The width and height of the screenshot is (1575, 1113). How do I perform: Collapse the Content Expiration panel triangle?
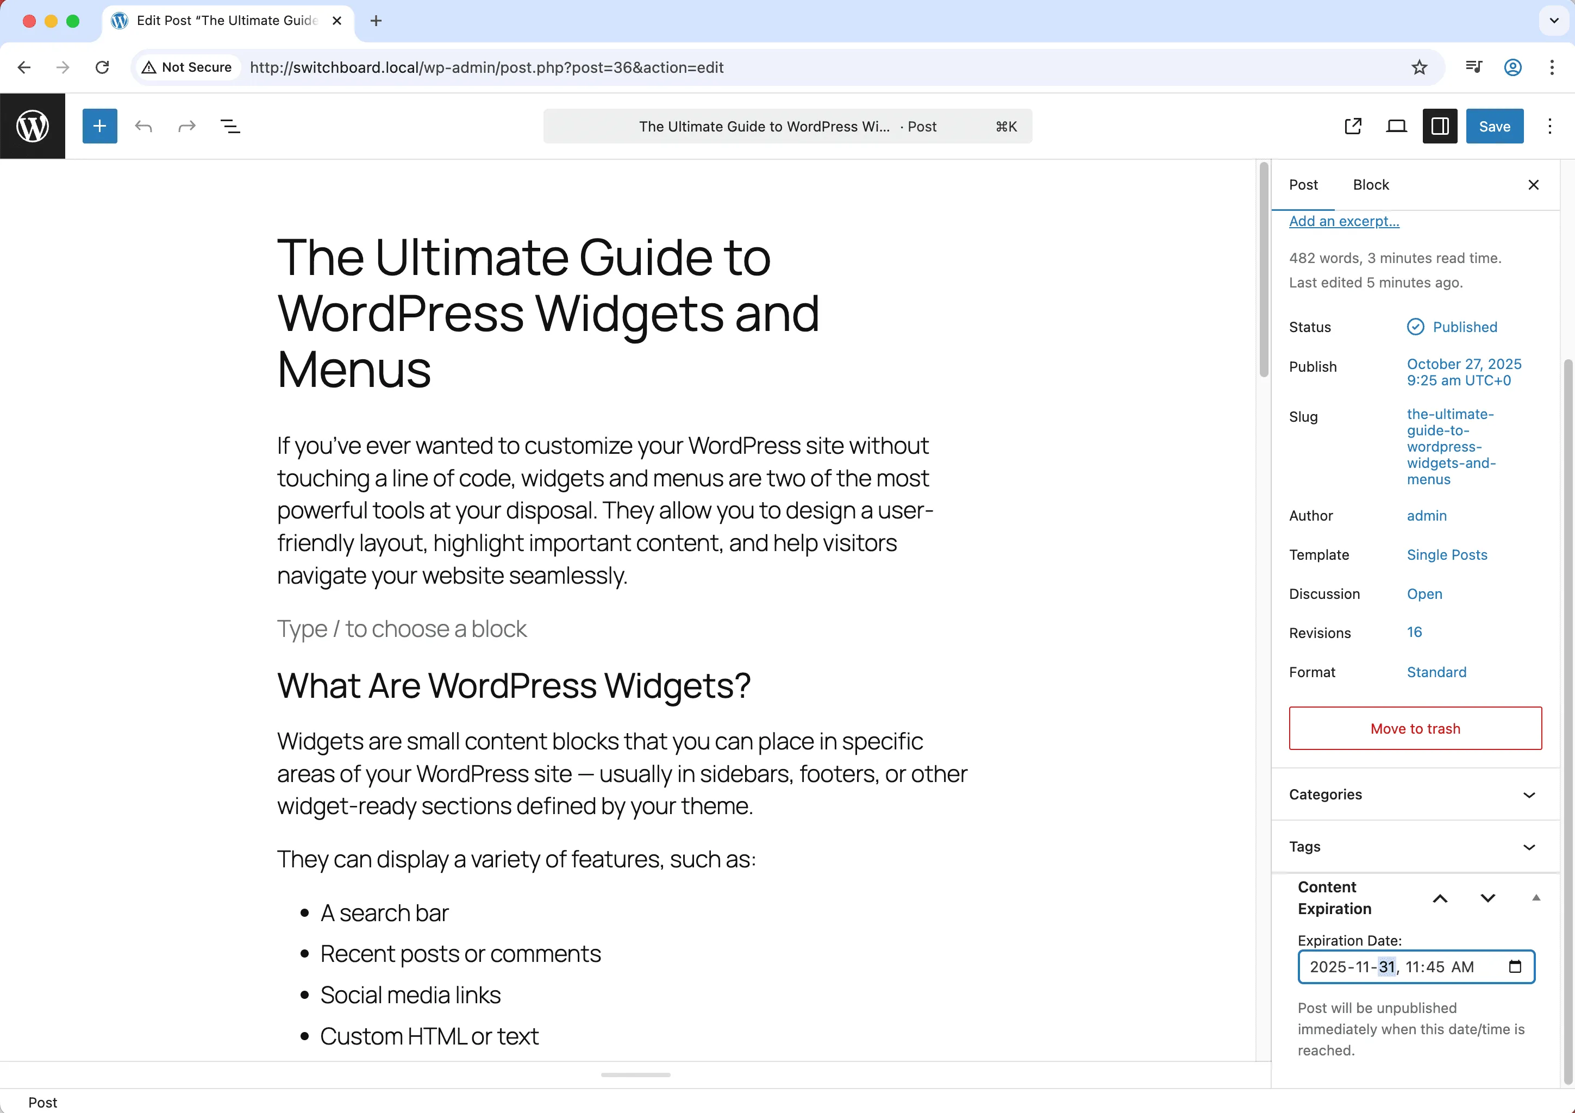point(1536,898)
